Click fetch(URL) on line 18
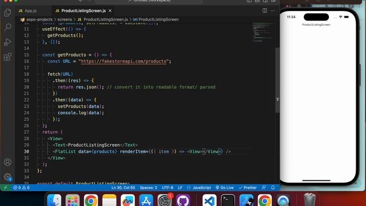This screenshot has height=206, width=366. [x=60, y=74]
